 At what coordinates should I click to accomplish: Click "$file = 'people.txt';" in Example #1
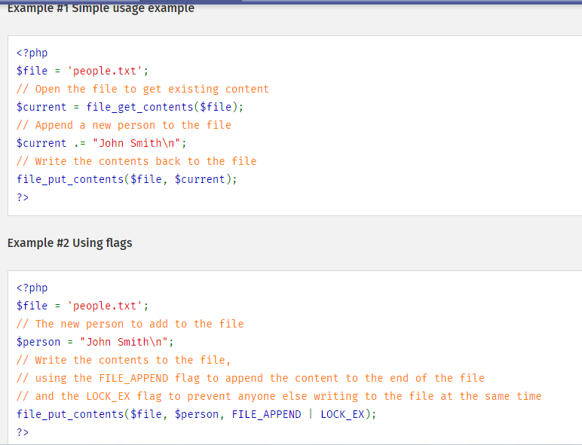tap(82, 71)
